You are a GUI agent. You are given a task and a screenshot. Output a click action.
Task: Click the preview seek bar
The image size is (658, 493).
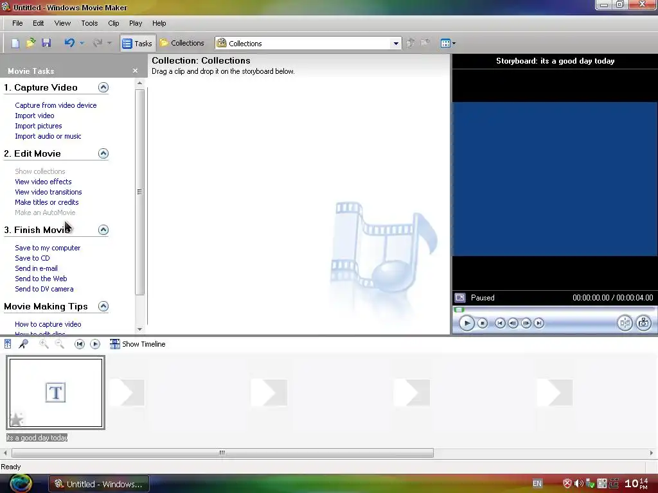pos(554,310)
